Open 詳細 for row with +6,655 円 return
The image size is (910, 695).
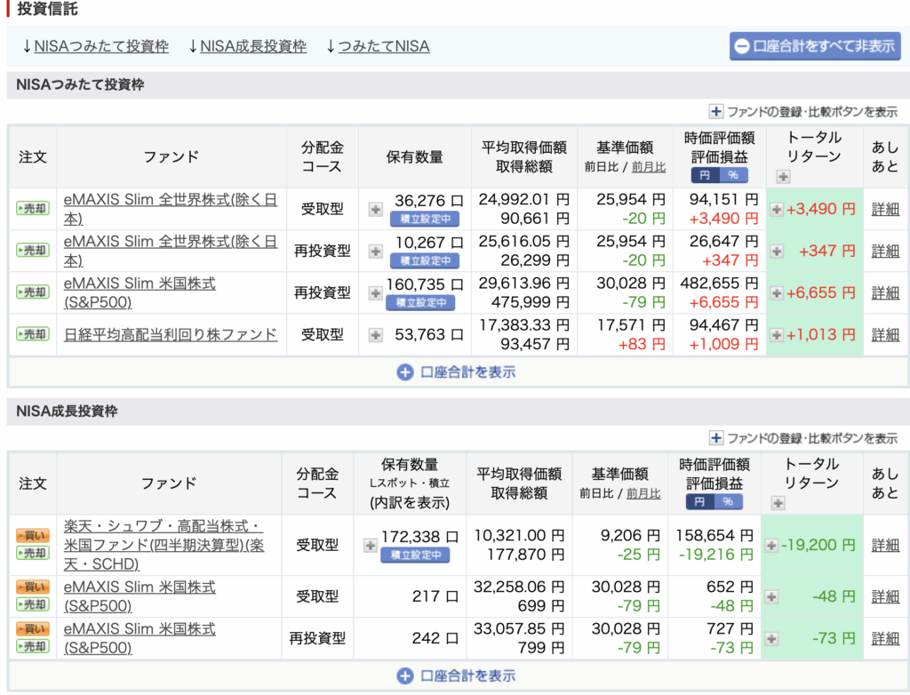pyautogui.click(x=885, y=292)
